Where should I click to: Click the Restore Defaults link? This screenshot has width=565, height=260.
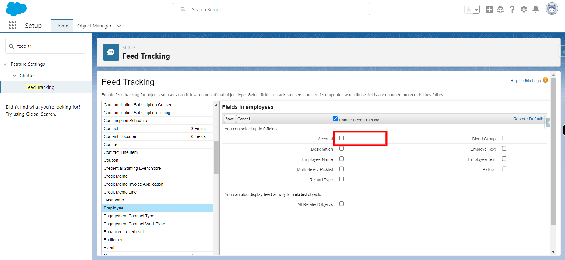(x=529, y=119)
